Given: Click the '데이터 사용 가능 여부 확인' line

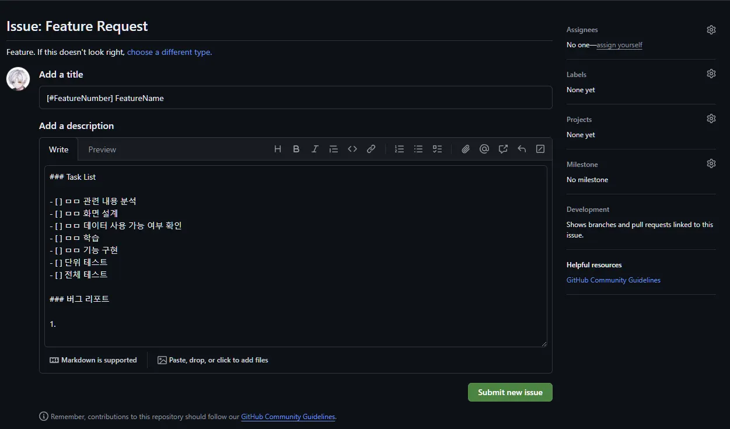Looking at the screenshot, I should point(116,225).
